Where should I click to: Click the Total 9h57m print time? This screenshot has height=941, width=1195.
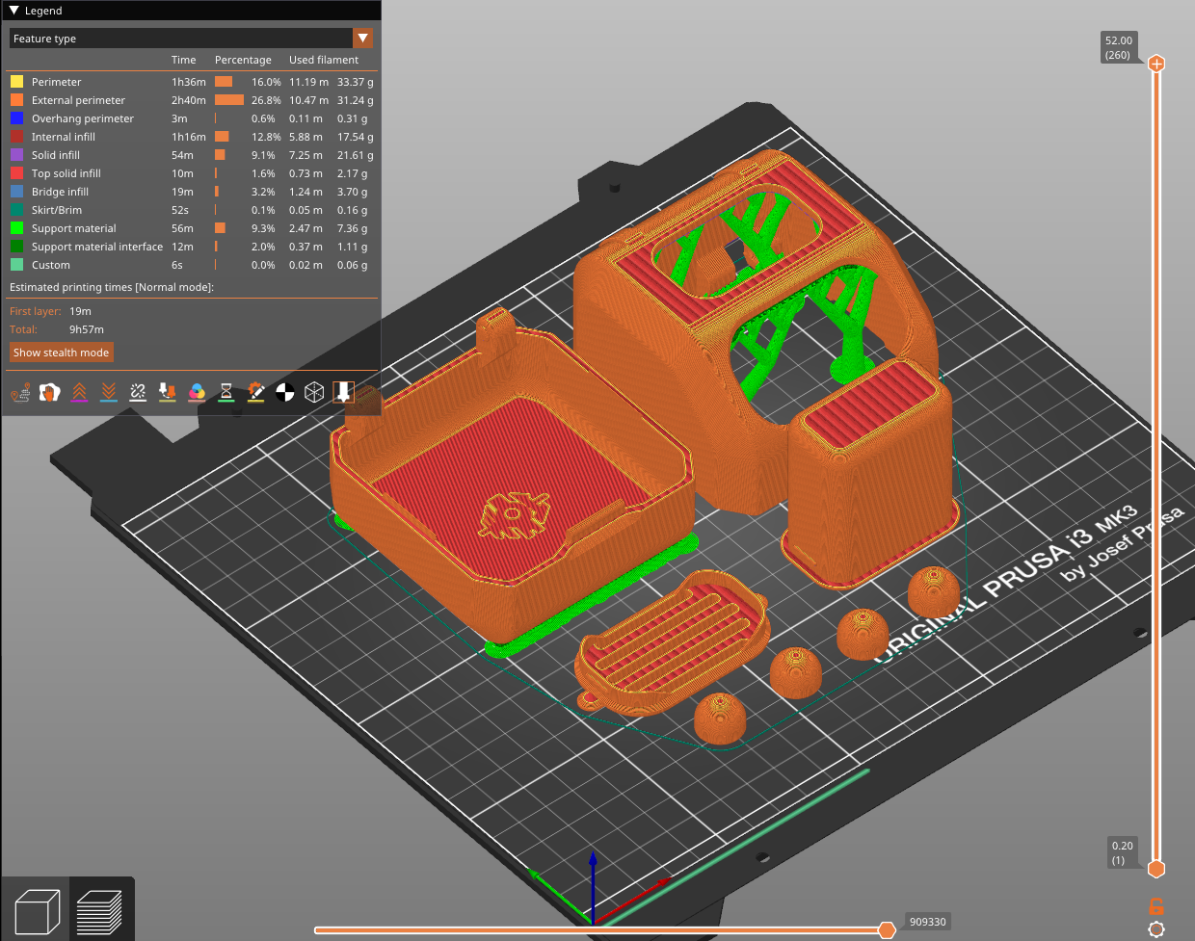coord(86,329)
